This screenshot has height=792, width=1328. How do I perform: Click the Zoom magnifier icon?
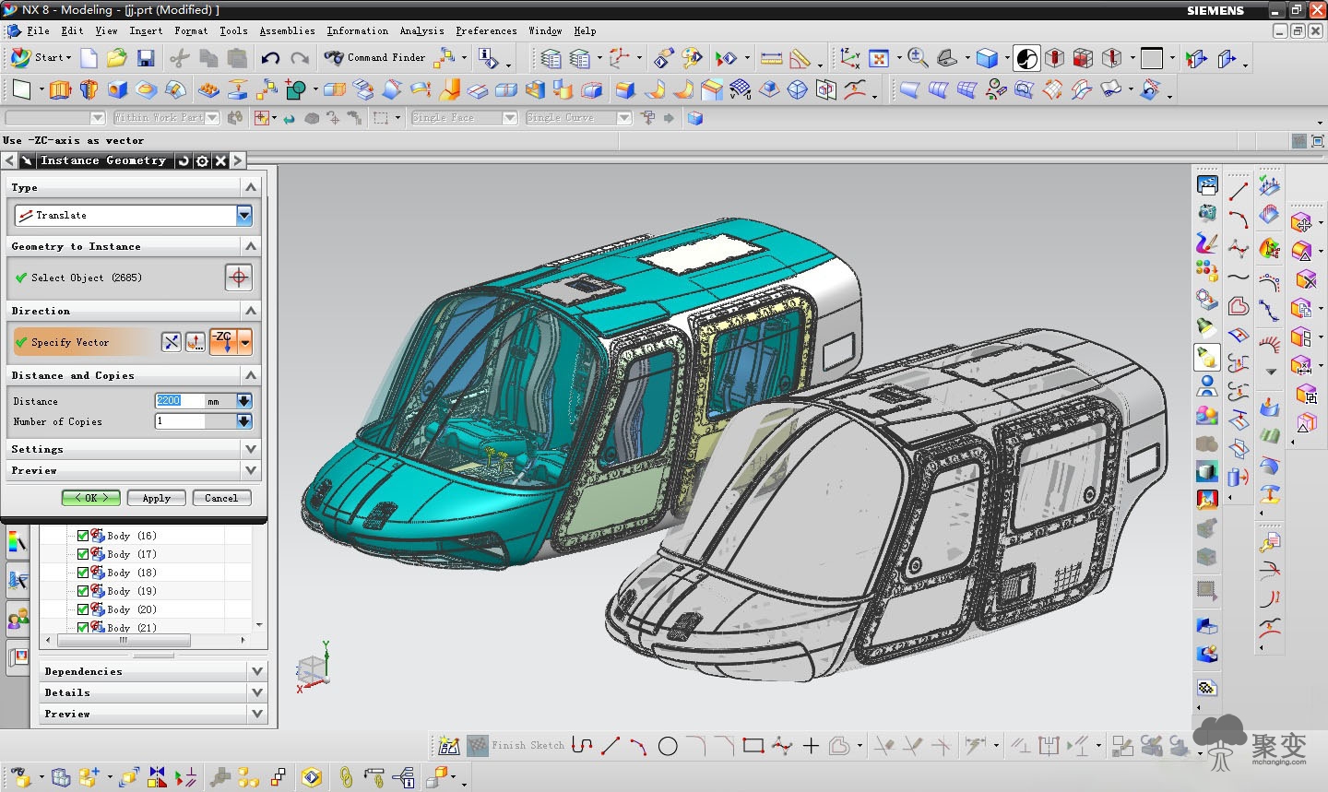tap(918, 58)
